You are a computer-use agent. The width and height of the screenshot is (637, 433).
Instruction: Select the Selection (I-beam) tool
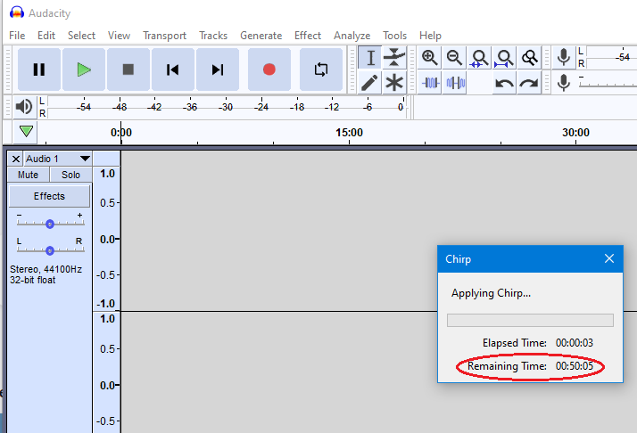[x=369, y=58]
